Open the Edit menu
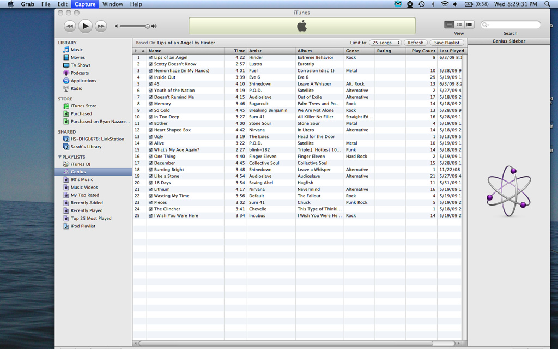 click(63, 4)
